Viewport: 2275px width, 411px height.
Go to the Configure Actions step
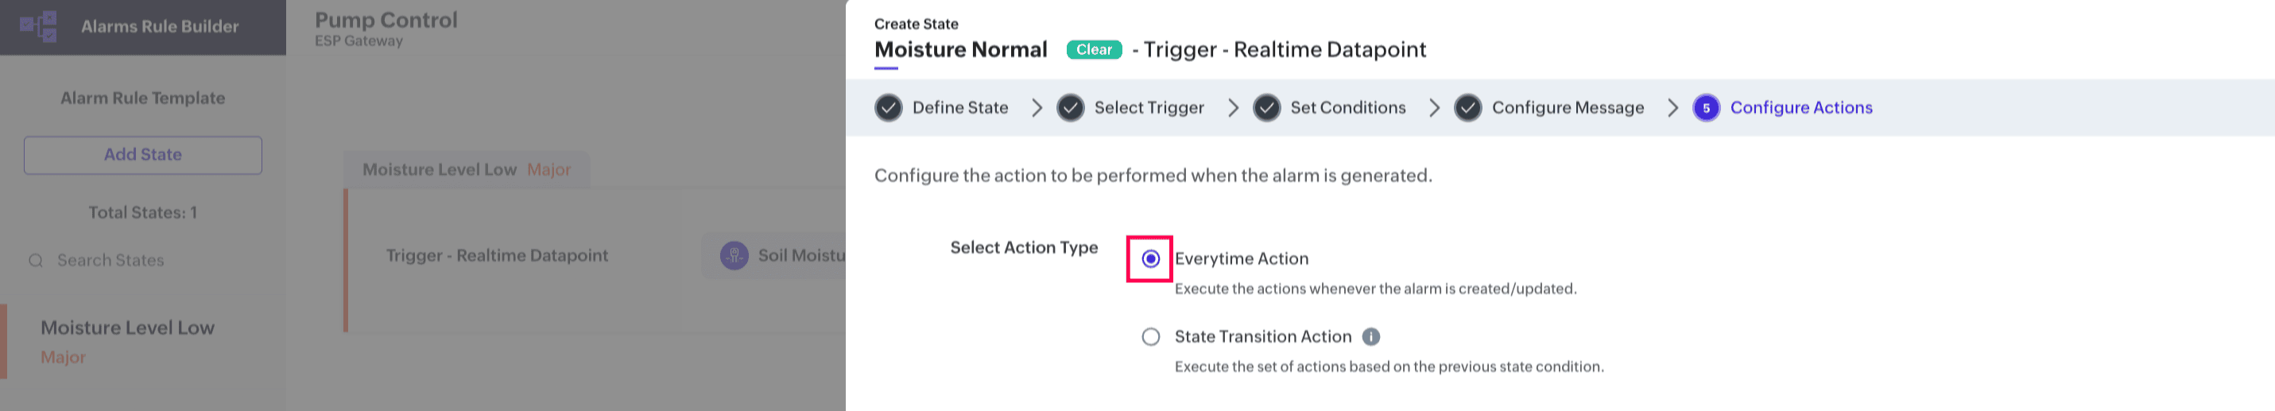point(1800,108)
